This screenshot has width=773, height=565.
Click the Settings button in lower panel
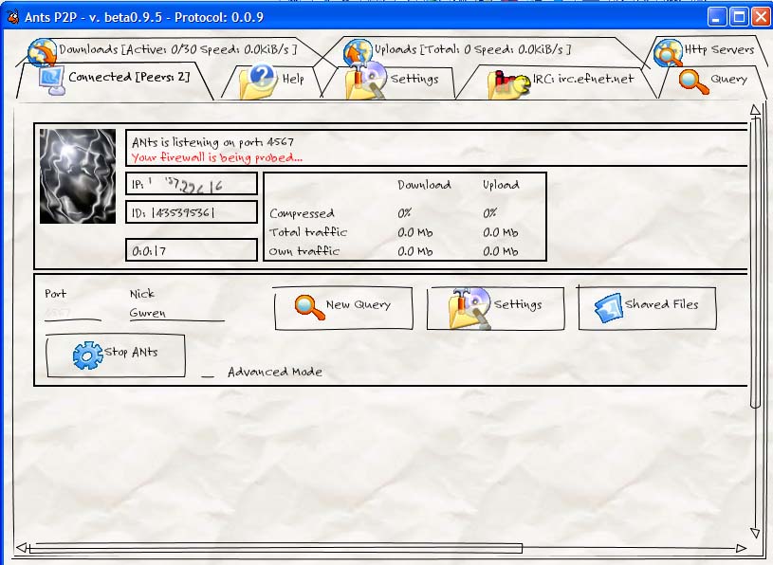(494, 307)
